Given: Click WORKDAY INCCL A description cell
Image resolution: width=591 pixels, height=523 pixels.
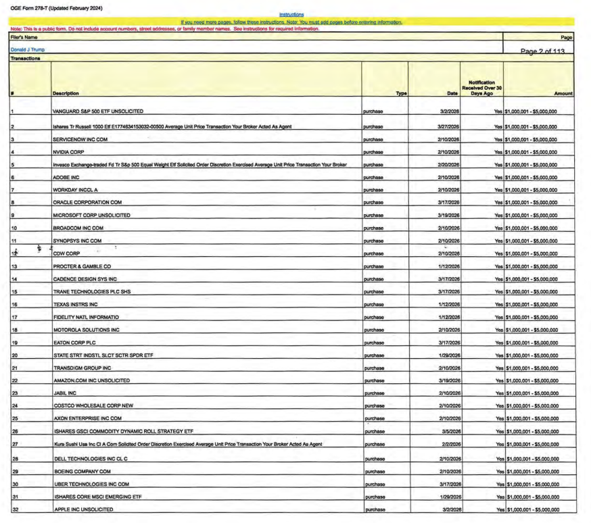Looking at the screenshot, I should 75,190.
